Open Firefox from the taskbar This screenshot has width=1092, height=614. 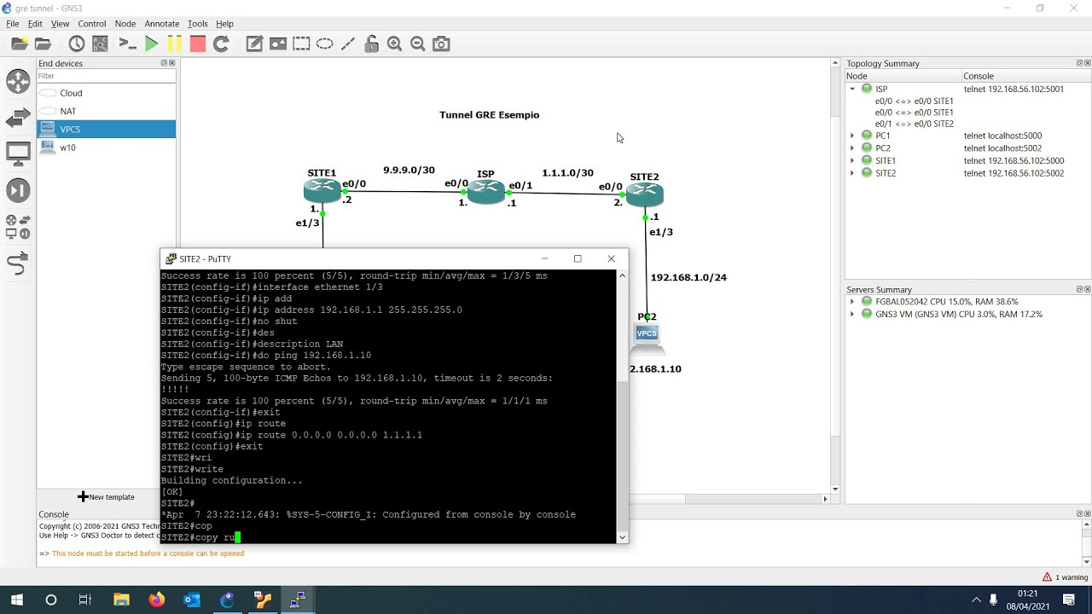[x=156, y=600]
